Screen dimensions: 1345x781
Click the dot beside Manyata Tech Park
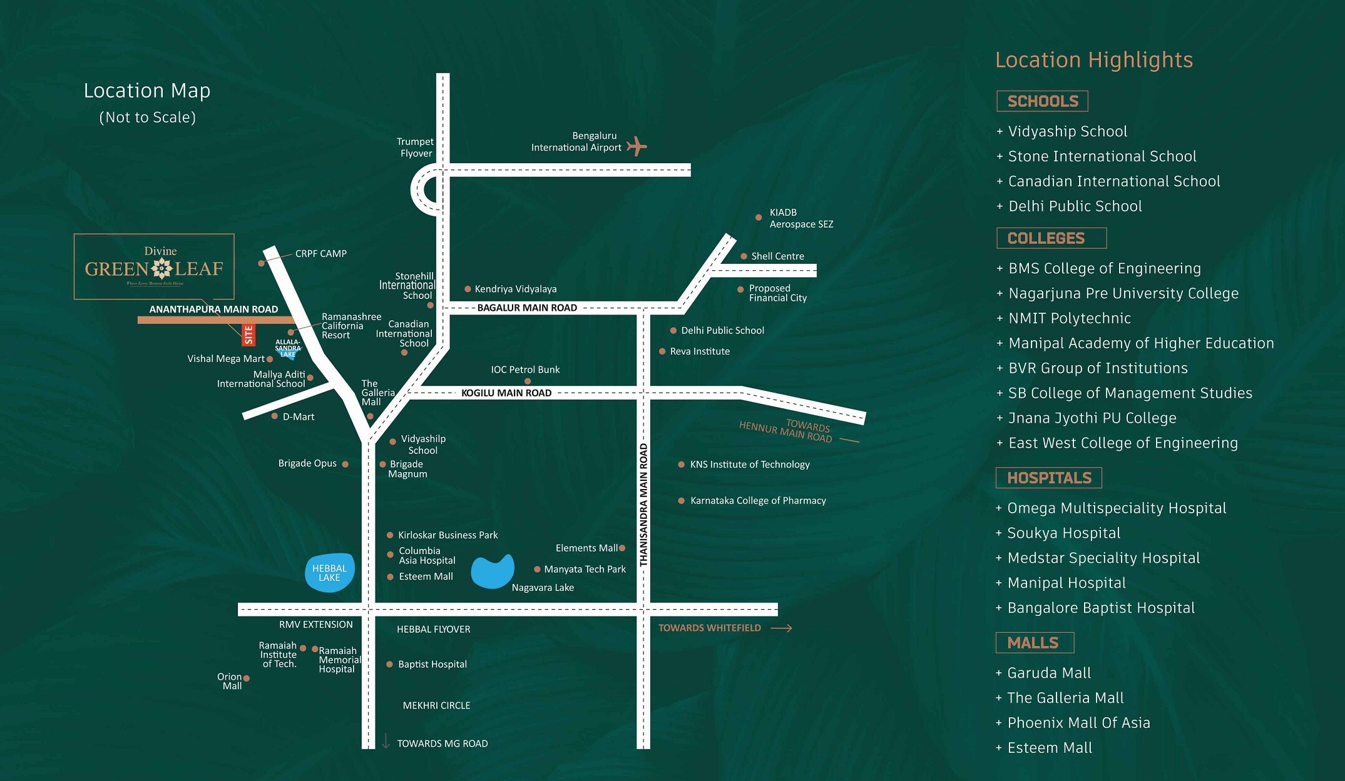pyautogui.click(x=537, y=569)
